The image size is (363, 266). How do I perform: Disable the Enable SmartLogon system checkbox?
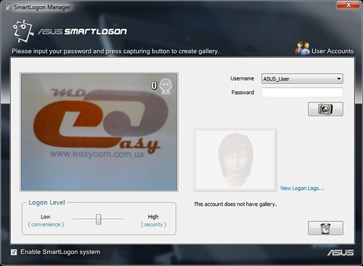pyautogui.click(x=14, y=252)
